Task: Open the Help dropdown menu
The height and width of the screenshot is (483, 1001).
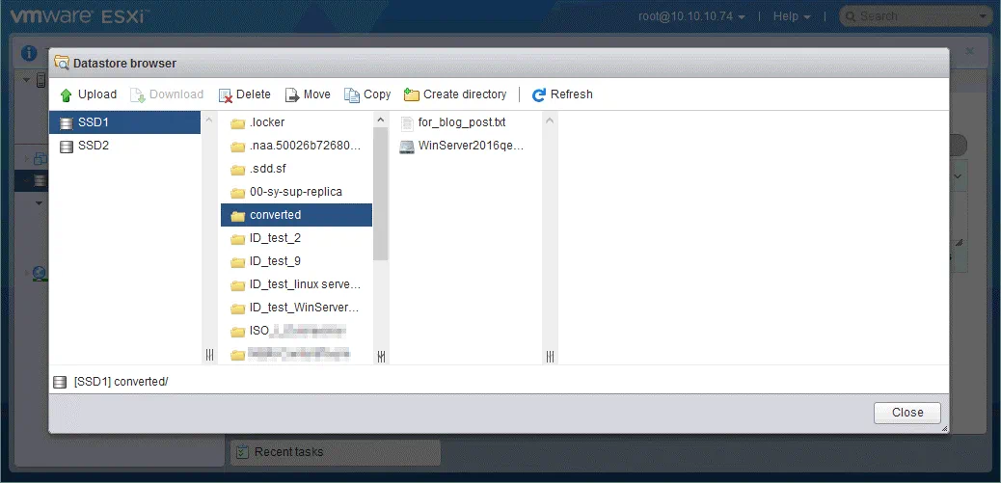Action: pyautogui.click(x=792, y=16)
